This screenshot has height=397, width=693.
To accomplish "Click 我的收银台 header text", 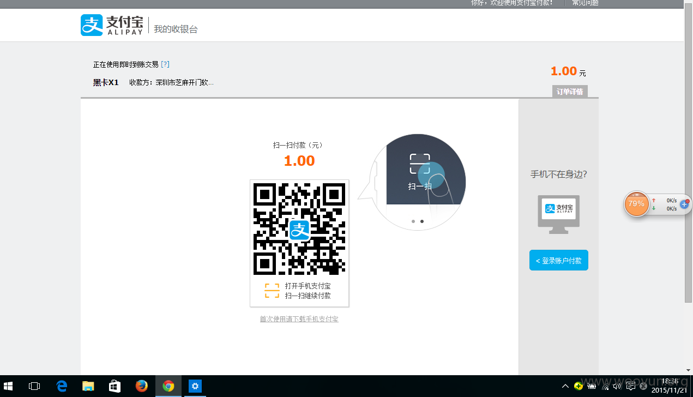I will point(176,29).
